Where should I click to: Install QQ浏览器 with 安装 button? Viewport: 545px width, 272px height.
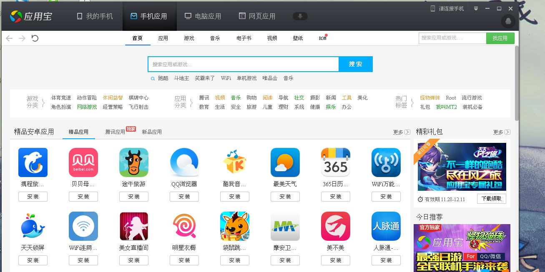pyautogui.click(x=184, y=197)
